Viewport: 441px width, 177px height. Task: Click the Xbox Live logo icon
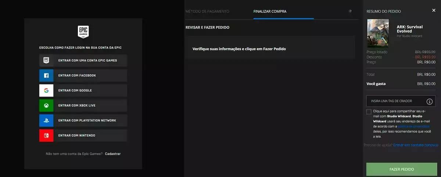tap(46, 105)
